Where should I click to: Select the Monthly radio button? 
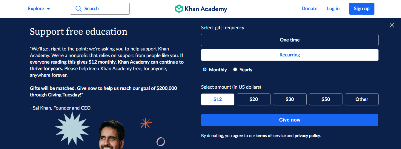tap(205, 70)
